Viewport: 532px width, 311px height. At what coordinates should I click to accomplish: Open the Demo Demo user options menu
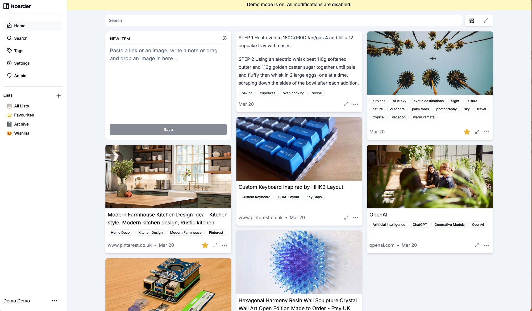(54, 301)
